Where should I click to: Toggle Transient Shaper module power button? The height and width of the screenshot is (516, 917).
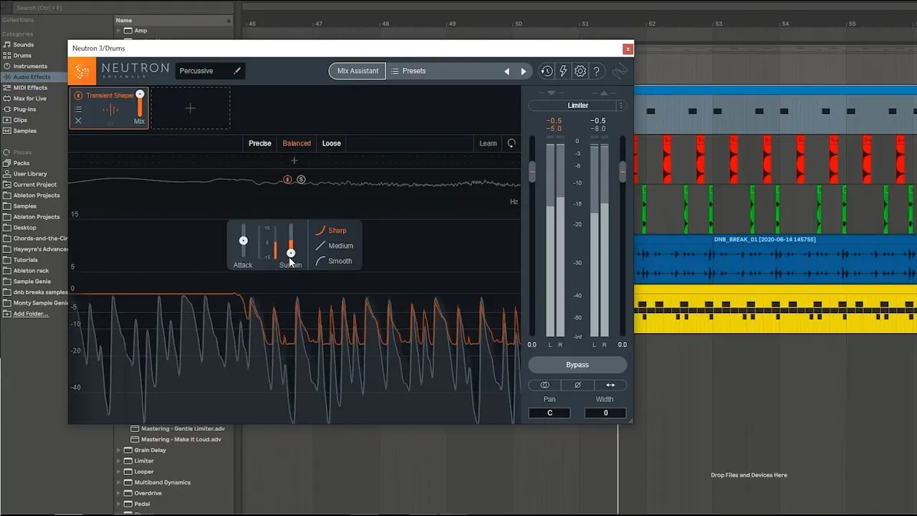tap(78, 95)
